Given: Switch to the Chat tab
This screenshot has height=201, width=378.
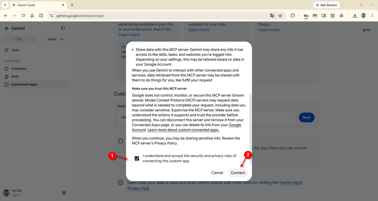Looking at the screenshot, I should tap(18, 39).
